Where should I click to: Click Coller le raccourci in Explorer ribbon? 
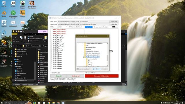point(33,41)
